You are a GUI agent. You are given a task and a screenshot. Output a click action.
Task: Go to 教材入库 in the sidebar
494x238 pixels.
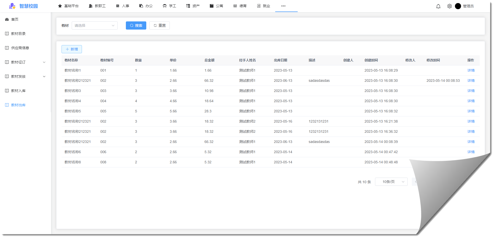coord(18,91)
